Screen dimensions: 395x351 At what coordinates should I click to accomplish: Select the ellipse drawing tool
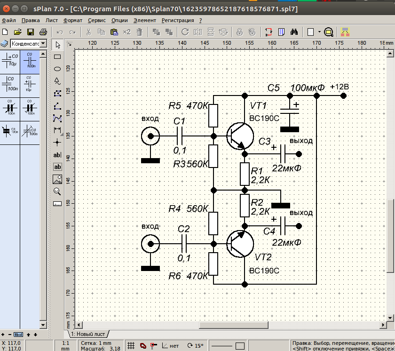coord(57,69)
